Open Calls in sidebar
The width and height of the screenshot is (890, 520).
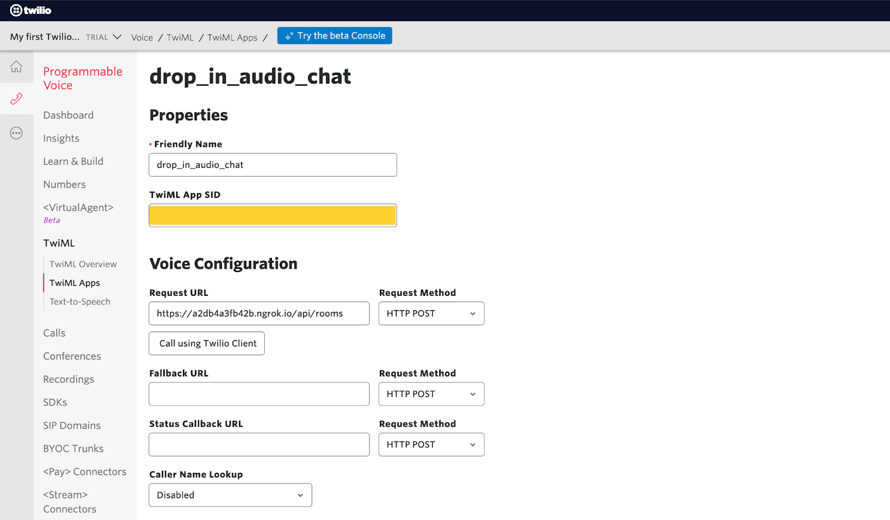click(x=55, y=333)
